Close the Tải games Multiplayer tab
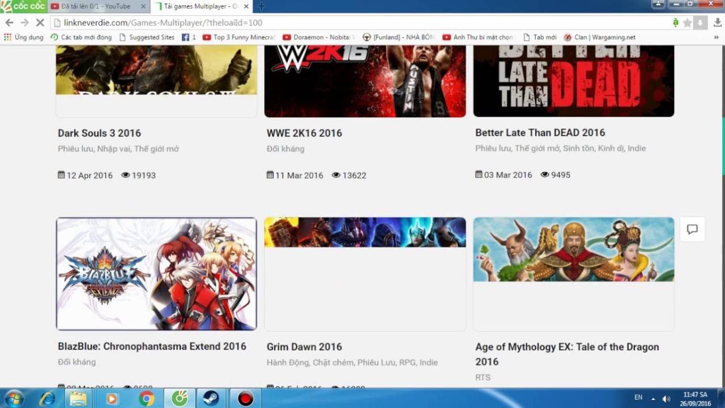The image size is (725, 408). point(246,6)
